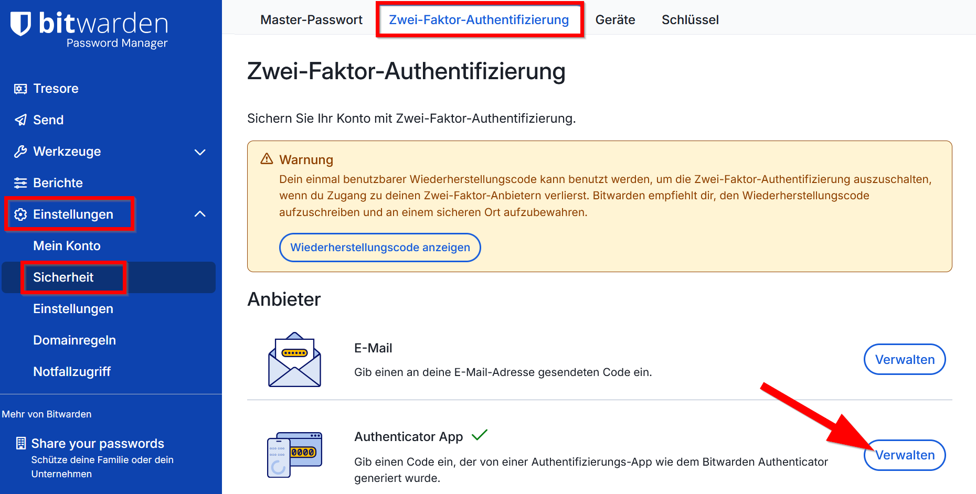Open Mein Konto in sidebar
Screen dimensions: 976x494
click(67, 246)
